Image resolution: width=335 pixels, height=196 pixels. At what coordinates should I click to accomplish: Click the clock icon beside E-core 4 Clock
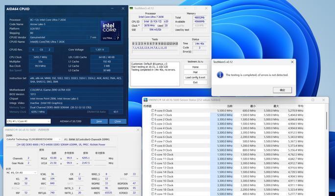(x=152, y=128)
